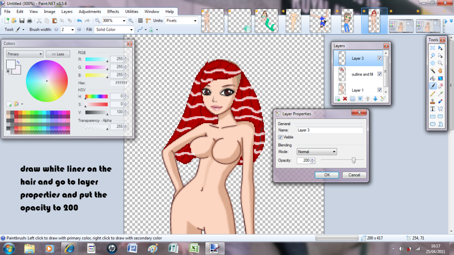Viewport: 454px width, 255px height.
Task: Uncheck Visible in Layer Properties
Action: [280, 137]
